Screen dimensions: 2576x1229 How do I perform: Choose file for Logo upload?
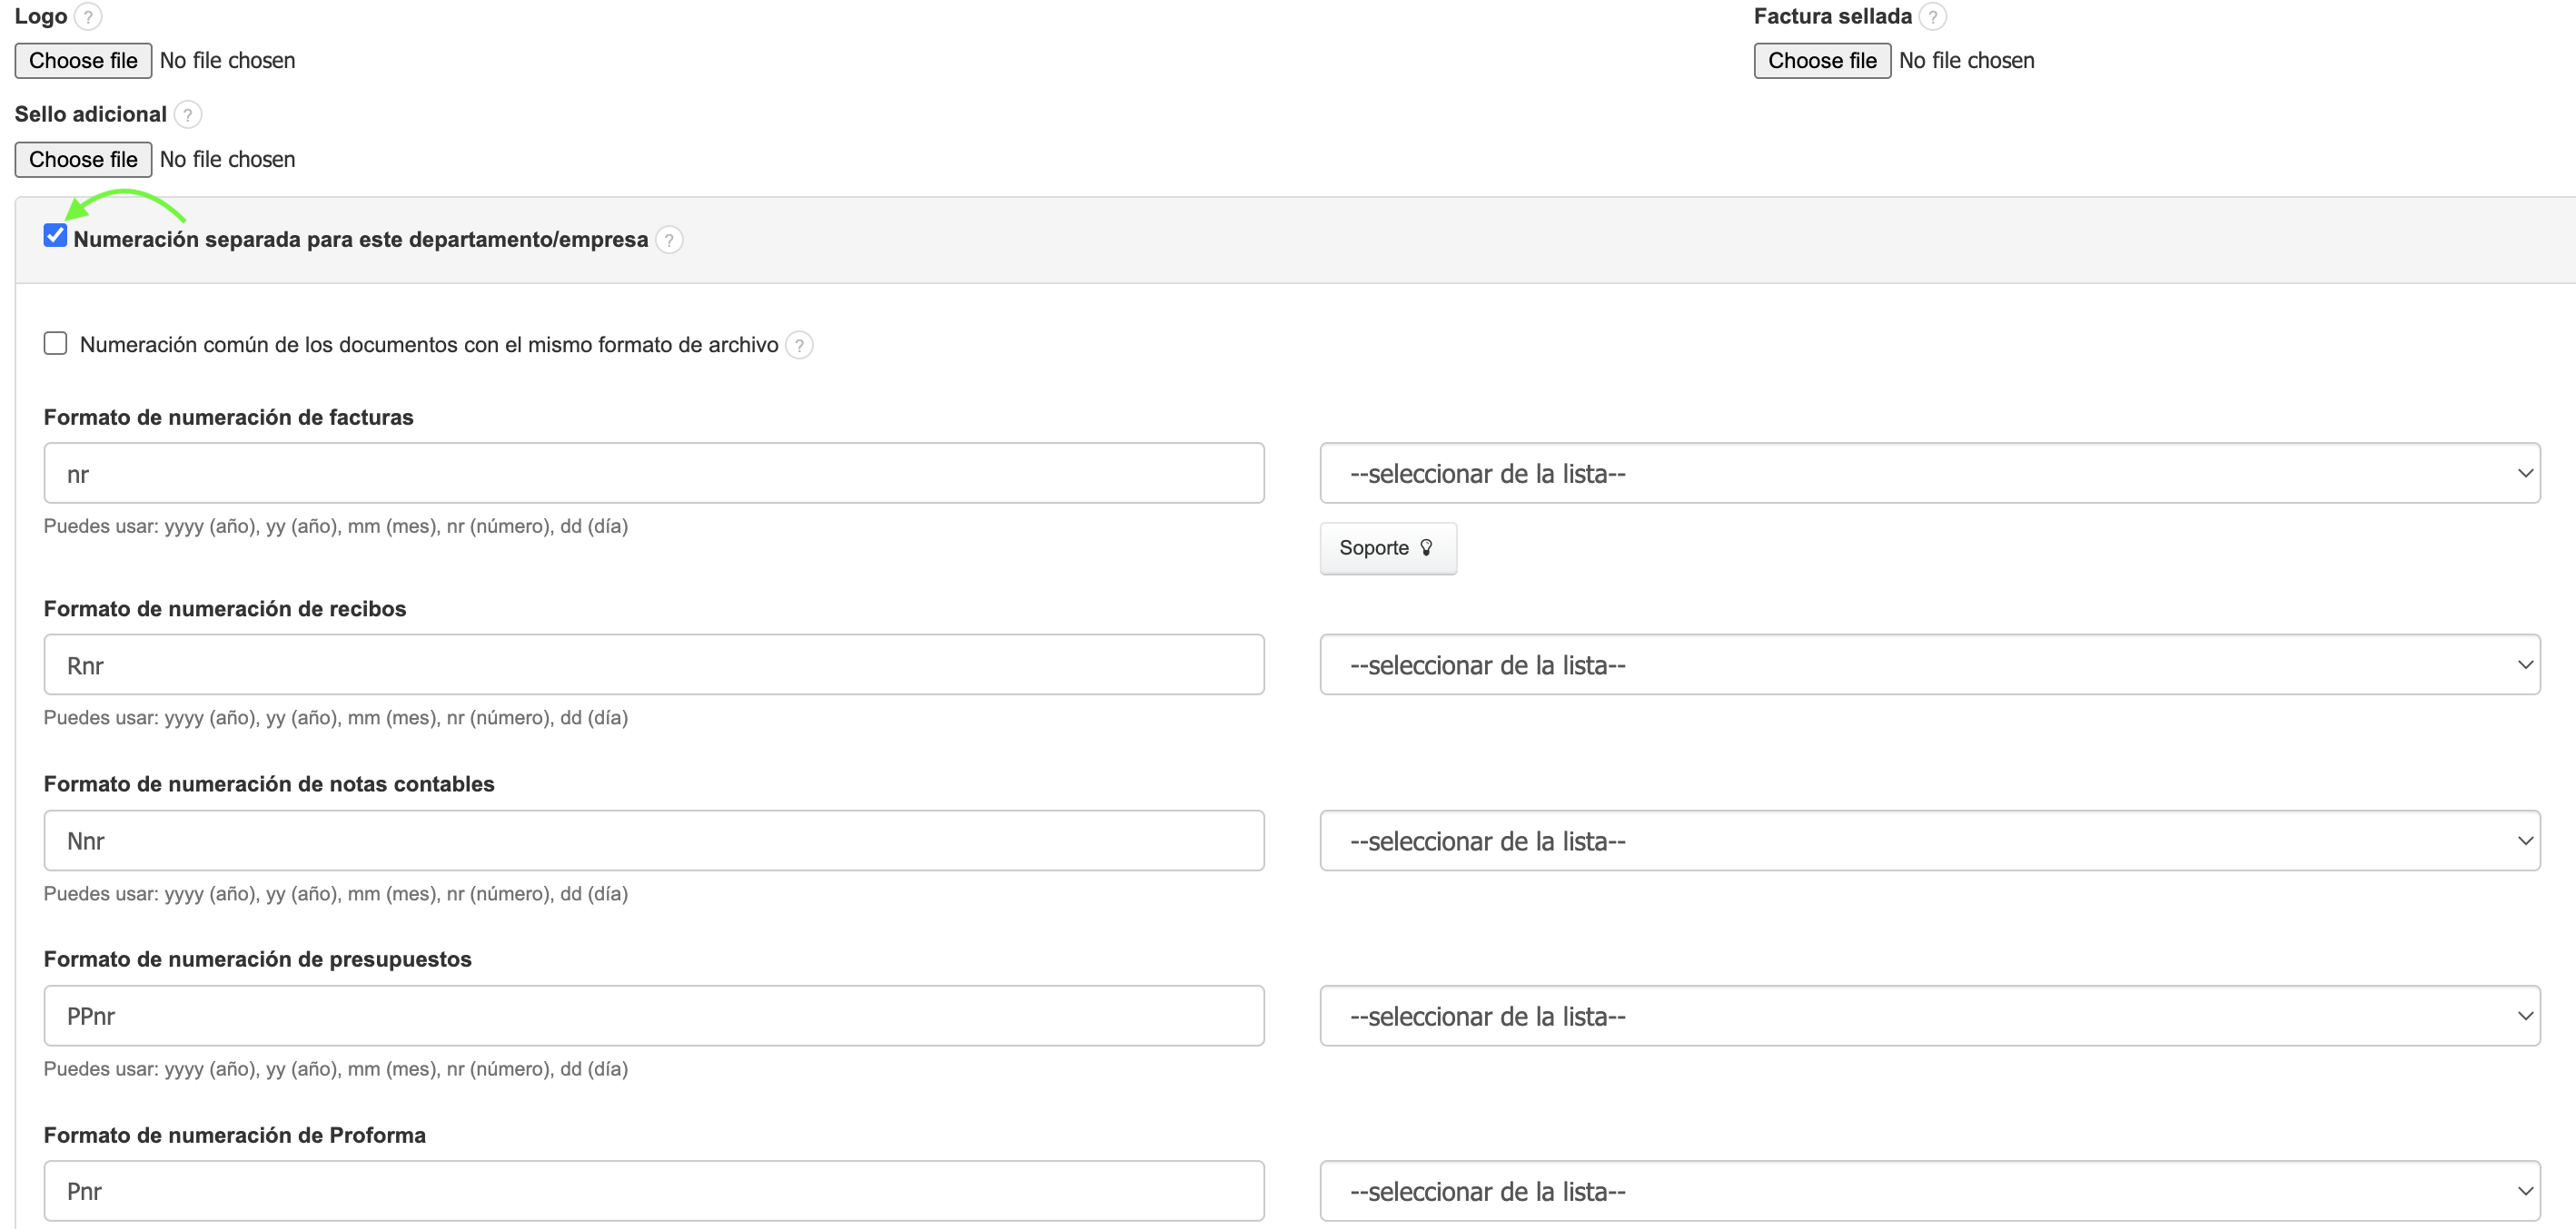(x=83, y=61)
